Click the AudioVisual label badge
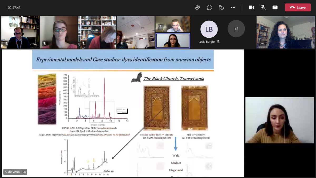This screenshot has height=178, width=316. point(15,172)
